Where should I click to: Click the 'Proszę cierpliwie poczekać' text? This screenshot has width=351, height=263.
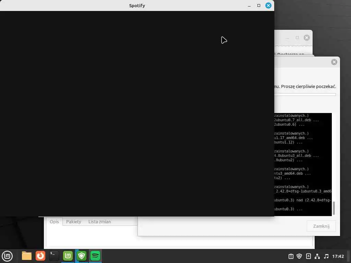[x=308, y=87]
